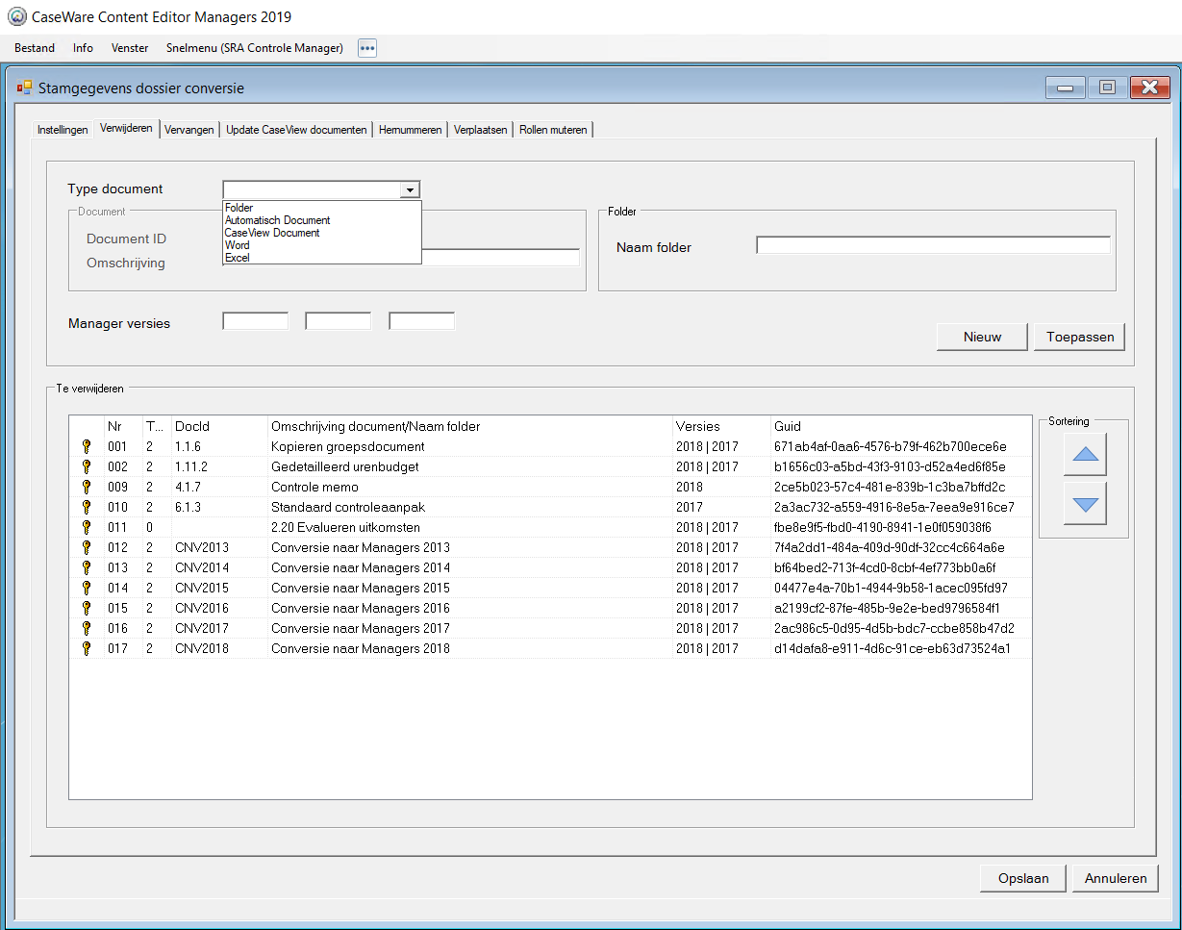Viewport: 1182px width, 930px height.
Task: Select the Verwijderen tab
Action: [x=126, y=128]
